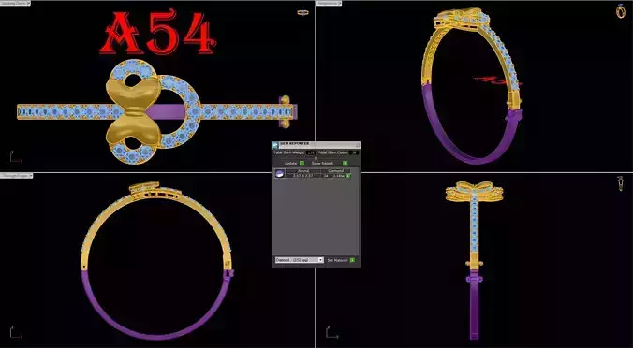The height and width of the screenshot is (348, 633).
Task: Click the Diamond gem type cell
Action: point(335,171)
